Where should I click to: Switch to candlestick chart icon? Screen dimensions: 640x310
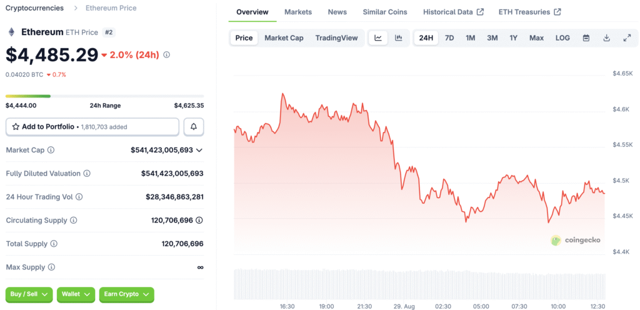click(398, 38)
